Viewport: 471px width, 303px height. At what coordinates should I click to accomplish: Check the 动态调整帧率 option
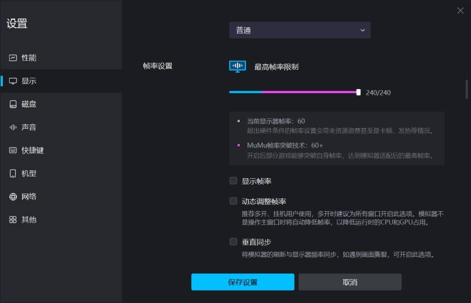point(234,201)
